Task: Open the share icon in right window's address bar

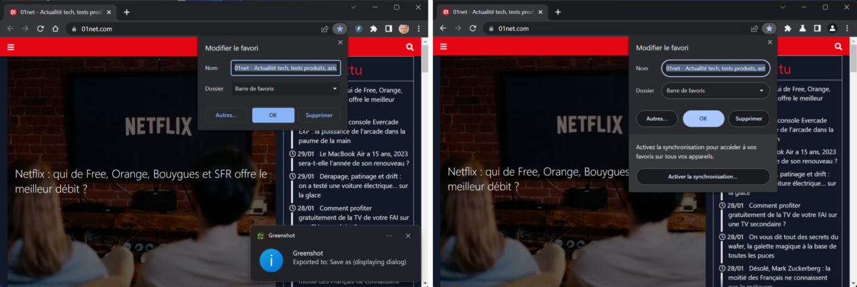Action: tap(754, 28)
